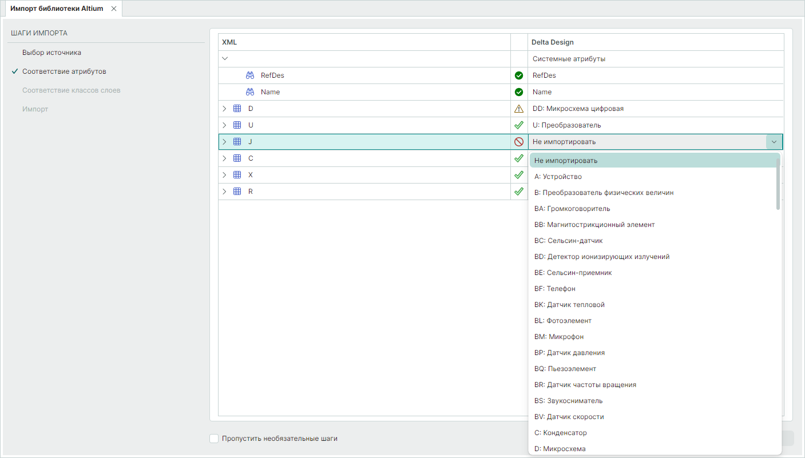Screen dimensions: 805x458
Task: Click the table icon for row U
Action: 237,125
